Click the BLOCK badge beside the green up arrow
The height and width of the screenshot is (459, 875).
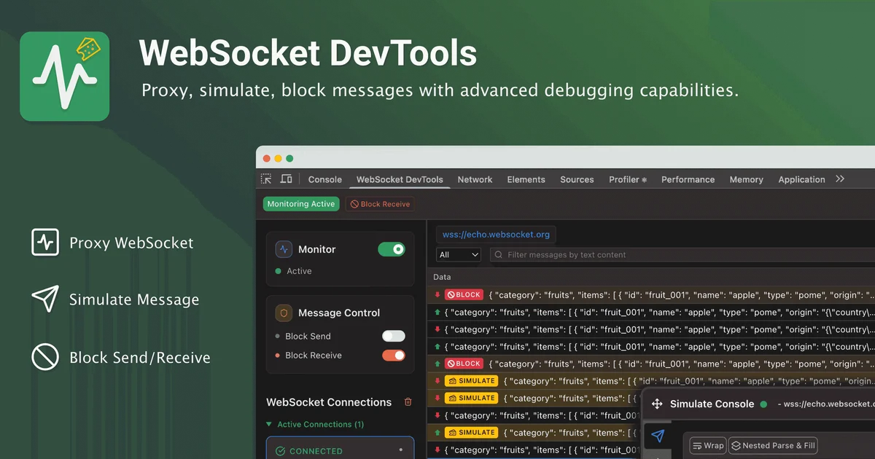(x=463, y=364)
